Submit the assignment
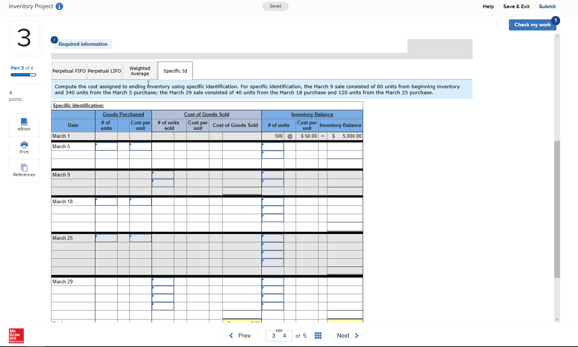Image resolution: width=578 pixels, height=347 pixels. pos(547,6)
